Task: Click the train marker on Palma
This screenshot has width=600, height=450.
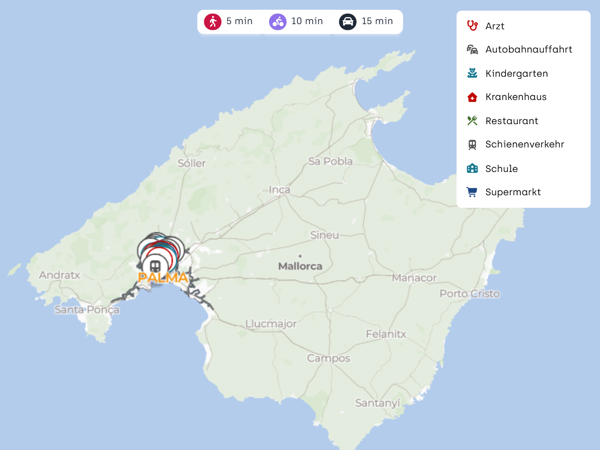Action: point(155,266)
